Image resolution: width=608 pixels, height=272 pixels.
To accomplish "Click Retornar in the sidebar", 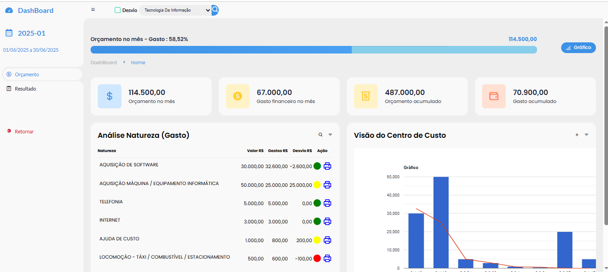I will point(24,132).
